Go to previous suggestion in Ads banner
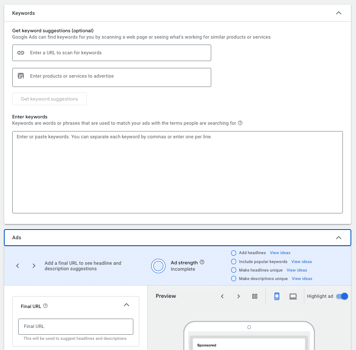356x350 pixels. (x=17, y=266)
